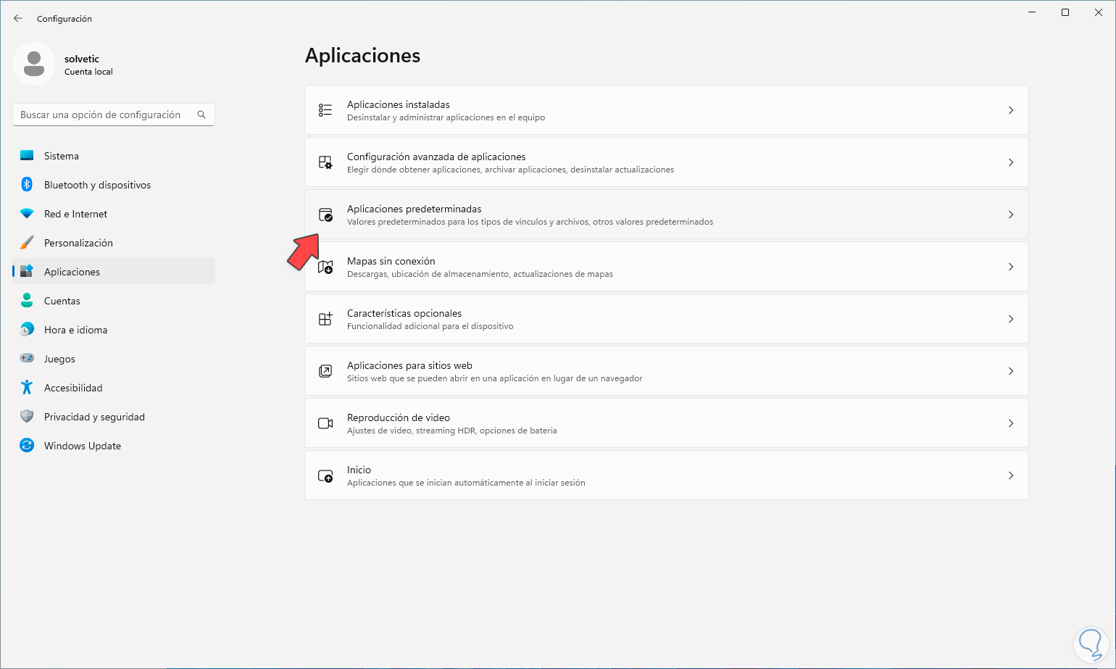Click the Accesibilidad figure icon
This screenshot has width=1116, height=669.
coord(27,388)
